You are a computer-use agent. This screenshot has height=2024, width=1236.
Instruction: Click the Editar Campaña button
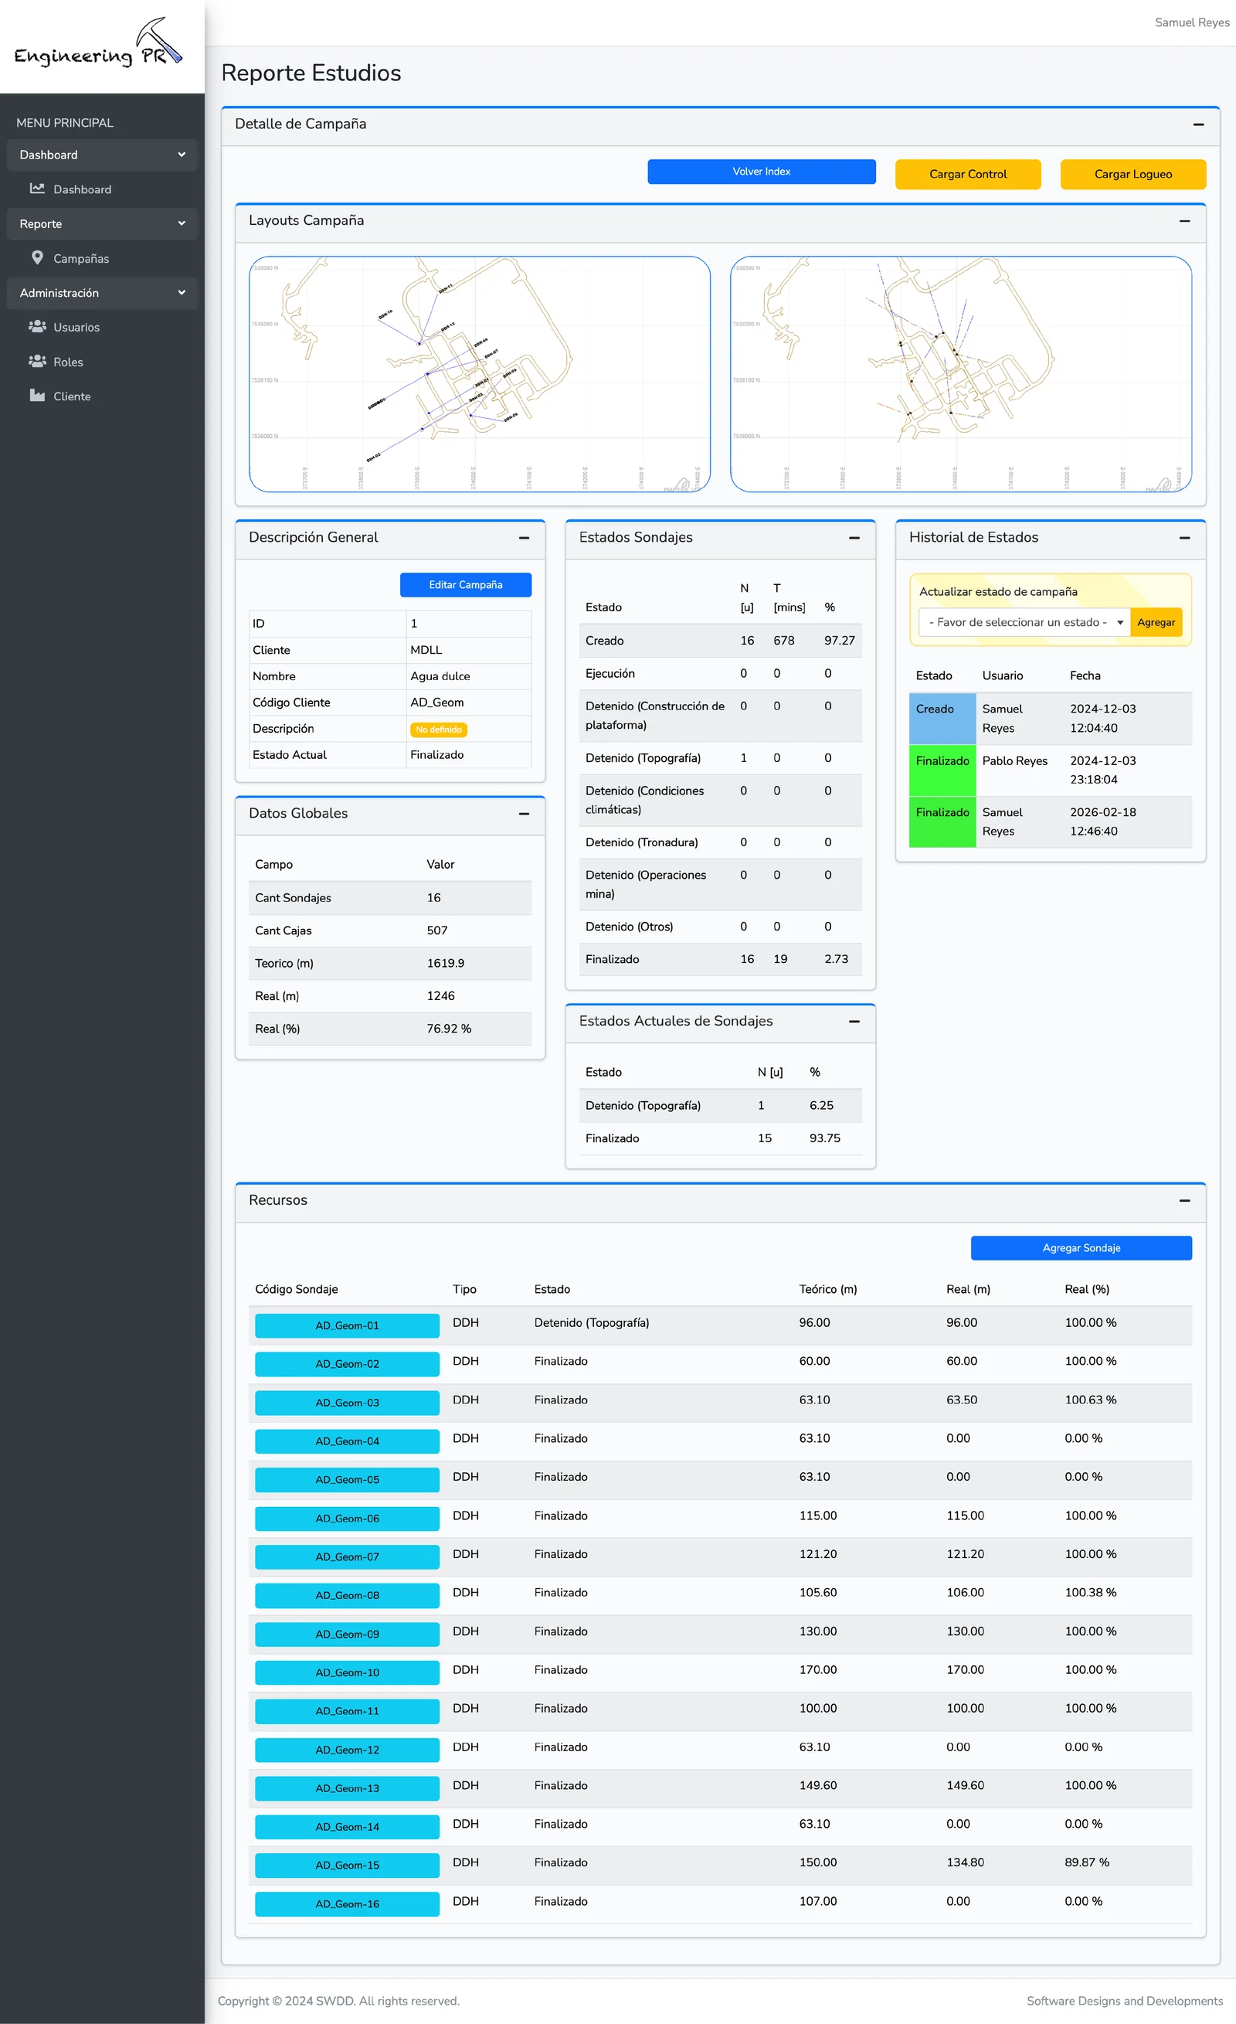point(466,585)
